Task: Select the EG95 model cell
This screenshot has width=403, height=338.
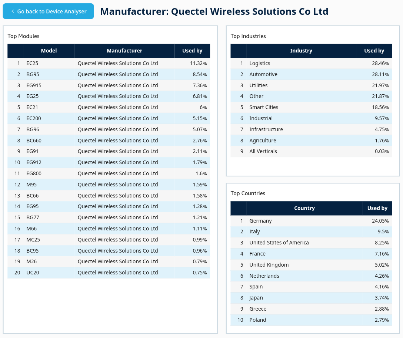Action: coord(49,206)
